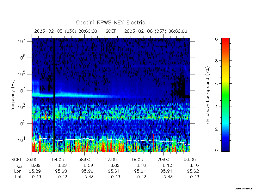
Task: Click the color bar tick value "8"
Action: (216, 61)
